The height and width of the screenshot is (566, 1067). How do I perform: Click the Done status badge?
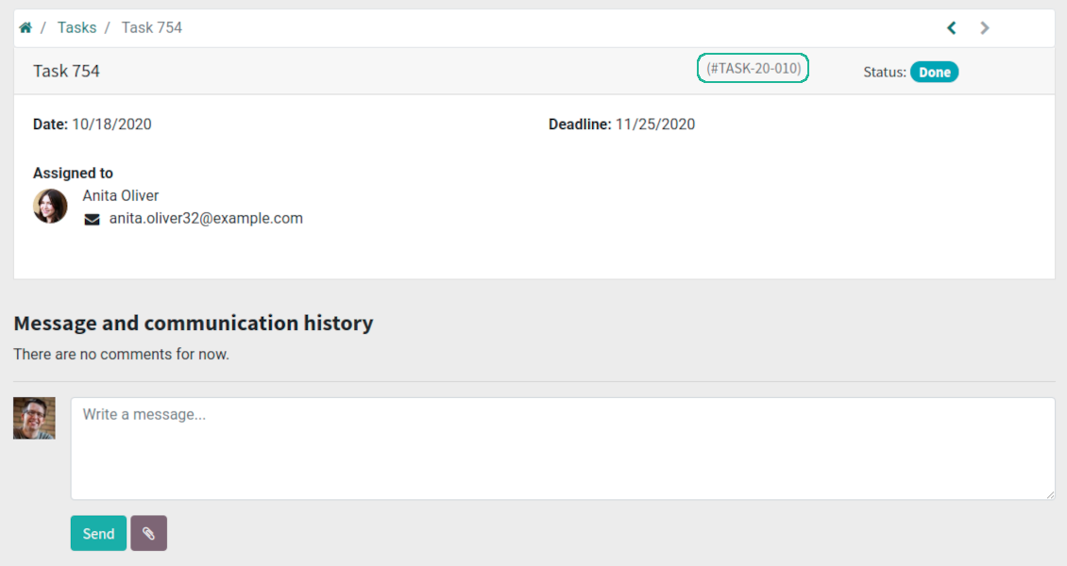tap(934, 72)
